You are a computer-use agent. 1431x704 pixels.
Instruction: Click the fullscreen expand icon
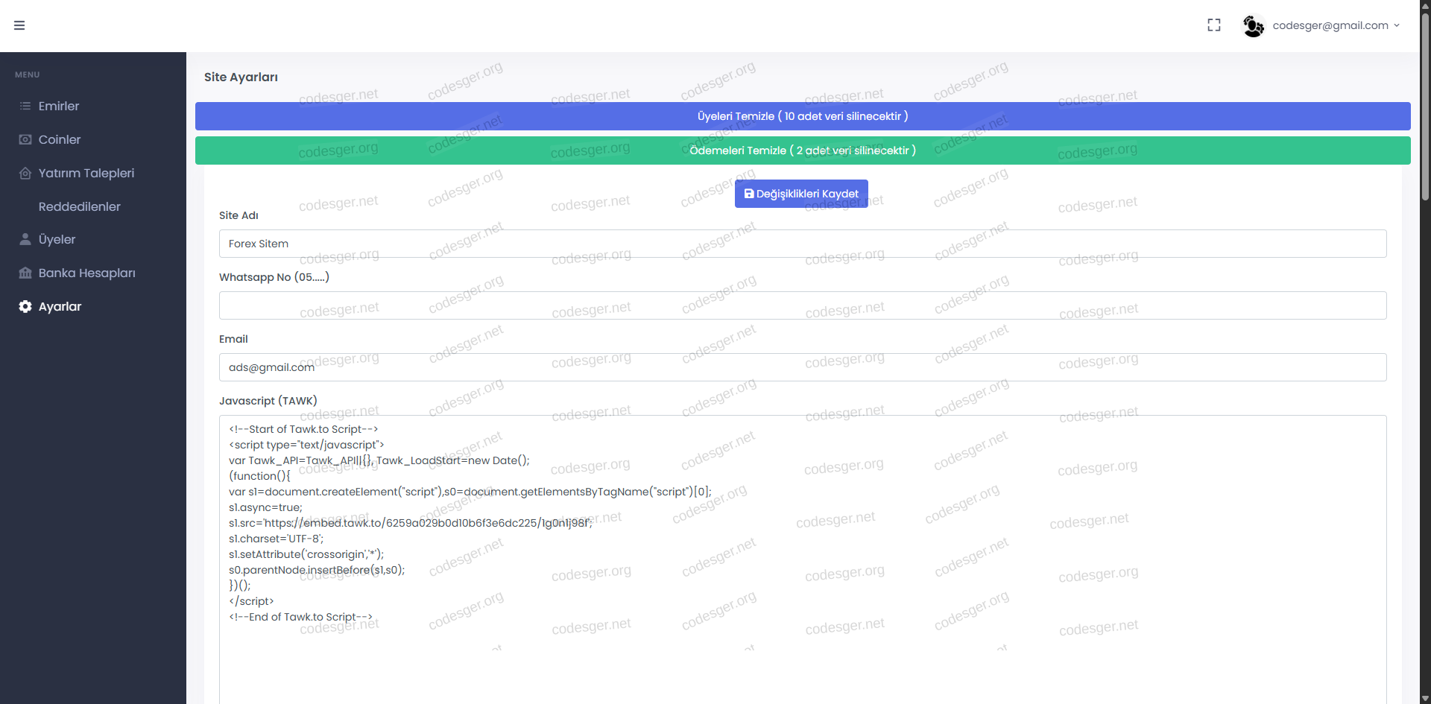pyautogui.click(x=1214, y=25)
